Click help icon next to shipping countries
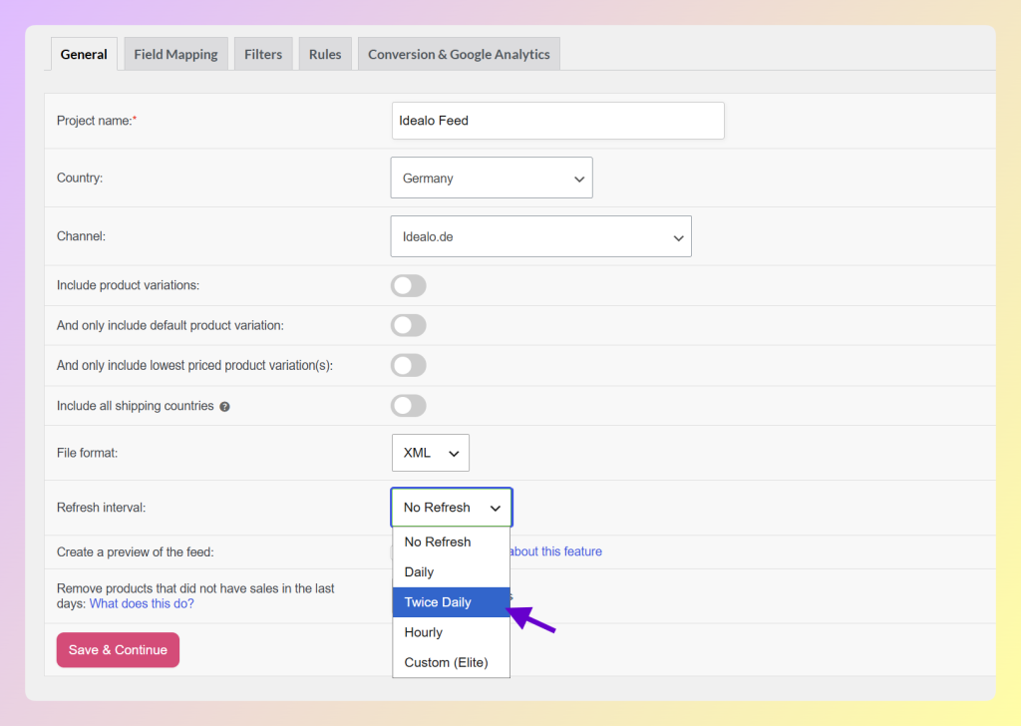 pyautogui.click(x=224, y=406)
